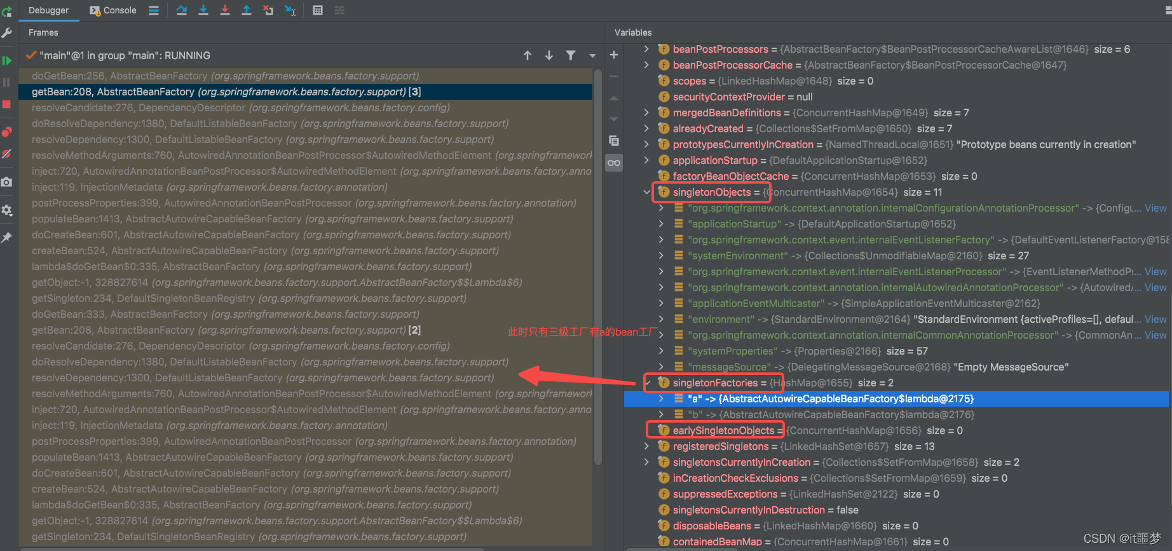The width and height of the screenshot is (1172, 551).
Task: Click the Pin tab icon
Action: coord(7,237)
